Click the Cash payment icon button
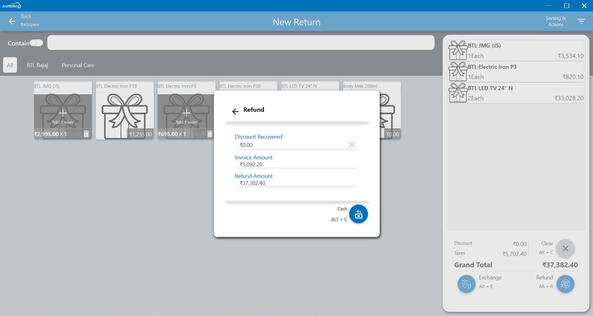Viewport: 593px width, 316px height. [358, 214]
